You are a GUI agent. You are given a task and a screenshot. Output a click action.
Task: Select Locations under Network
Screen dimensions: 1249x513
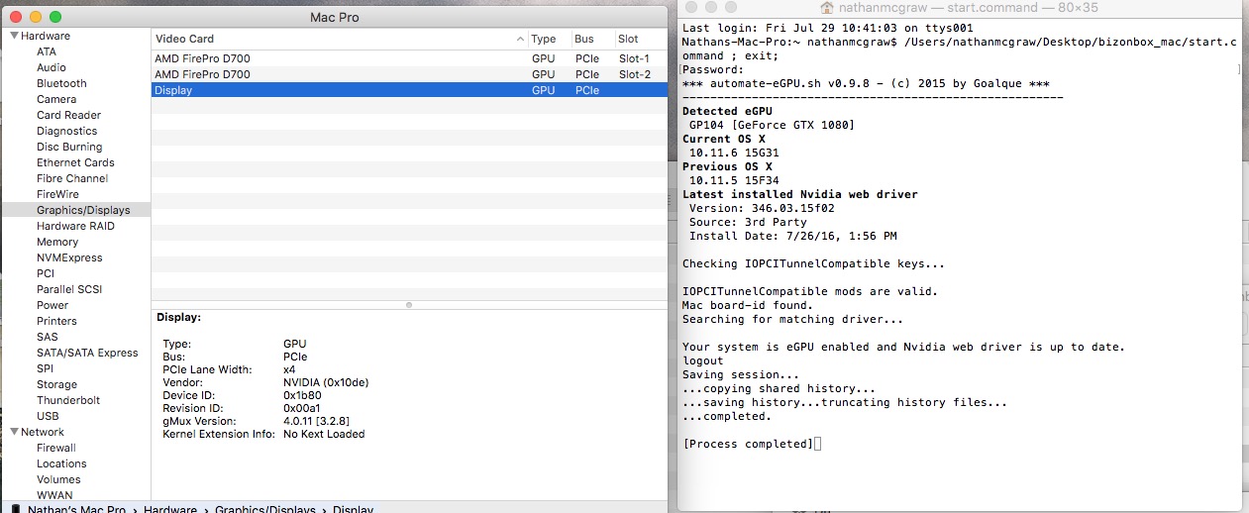[x=61, y=463]
